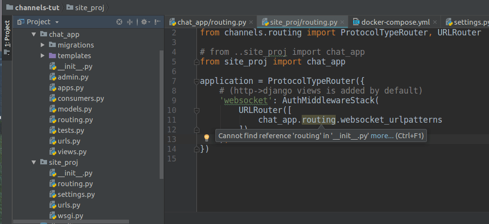Screen dimensions: 489x224
Task: Close the site_proj/routing.py tab
Action: pyautogui.click(x=342, y=22)
